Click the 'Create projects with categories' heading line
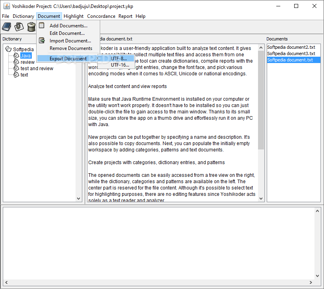 click(156, 163)
